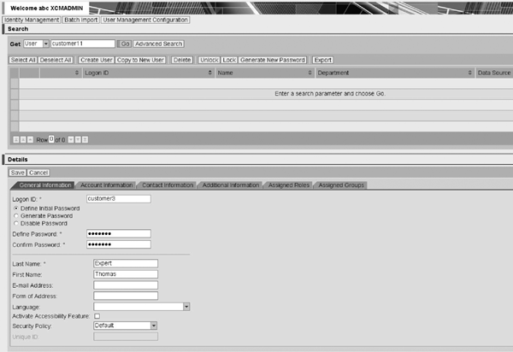Sort by Department column arrows
513x352 pixels.
tap(469, 73)
